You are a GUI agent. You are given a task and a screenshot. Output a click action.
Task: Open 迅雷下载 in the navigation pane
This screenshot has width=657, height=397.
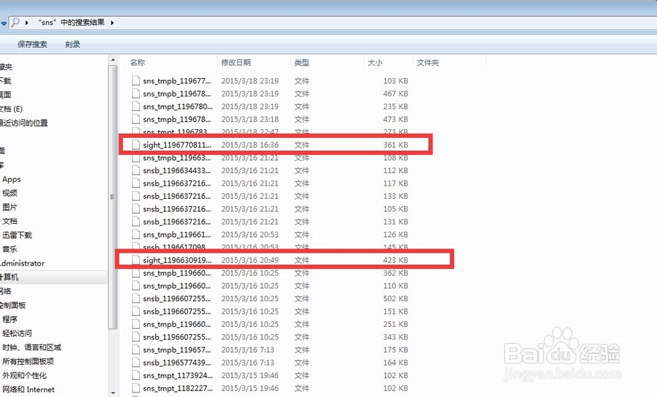click(x=17, y=235)
